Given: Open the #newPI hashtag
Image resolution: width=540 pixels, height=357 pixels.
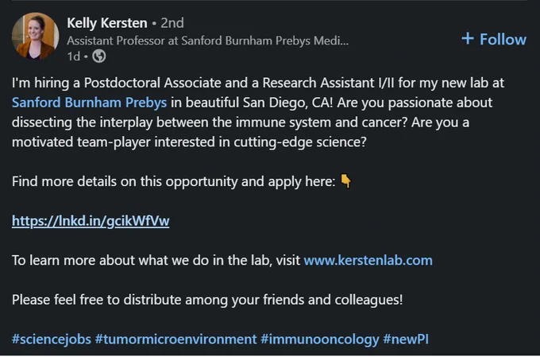Looking at the screenshot, I should pyautogui.click(x=406, y=339).
